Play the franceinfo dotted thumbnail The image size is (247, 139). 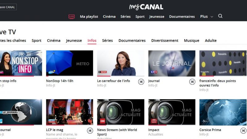click(223, 63)
